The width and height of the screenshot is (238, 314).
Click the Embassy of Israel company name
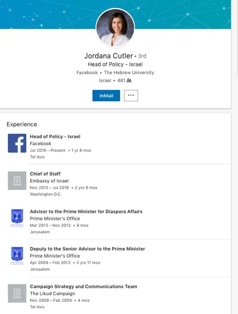49,181
